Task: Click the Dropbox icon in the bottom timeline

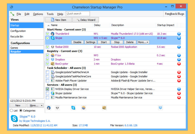Action: click(x=160, y=108)
